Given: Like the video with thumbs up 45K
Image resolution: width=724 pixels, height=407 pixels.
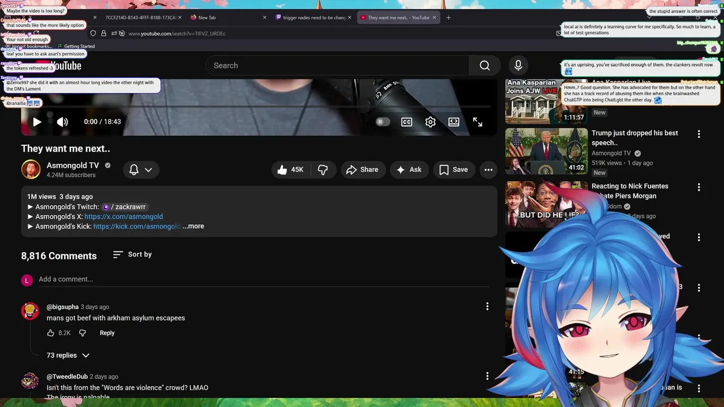Looking at the screenshot, I should (291, 170).
